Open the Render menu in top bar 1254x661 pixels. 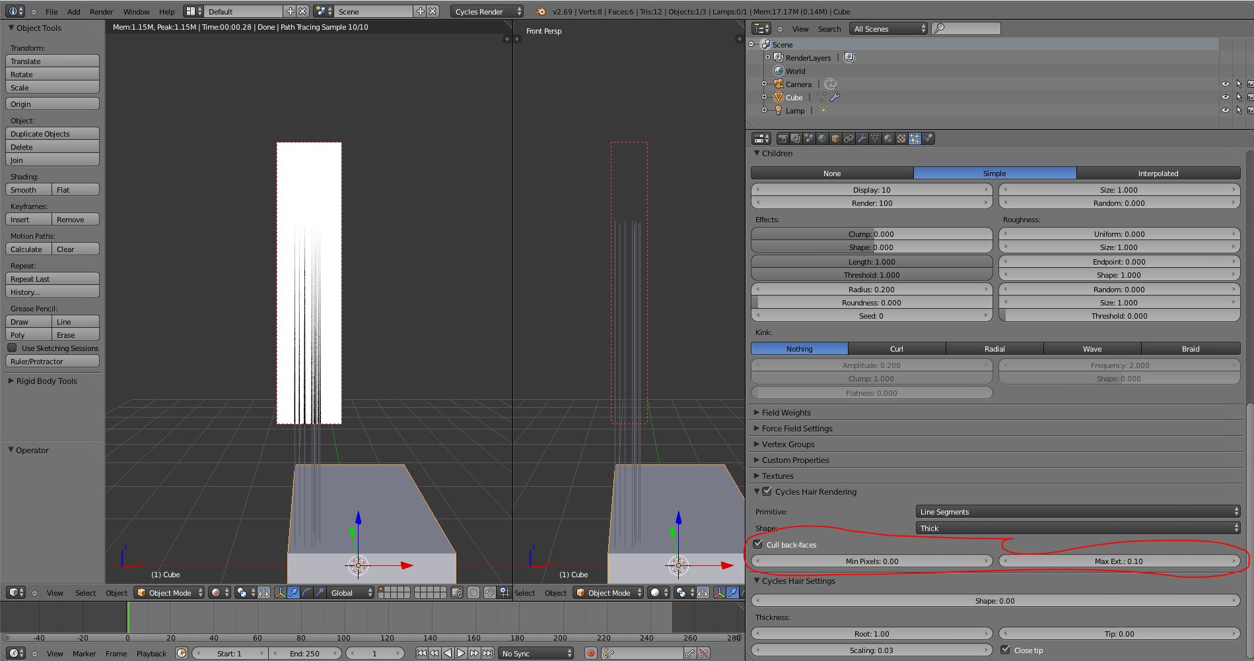(x=102, y=11)
